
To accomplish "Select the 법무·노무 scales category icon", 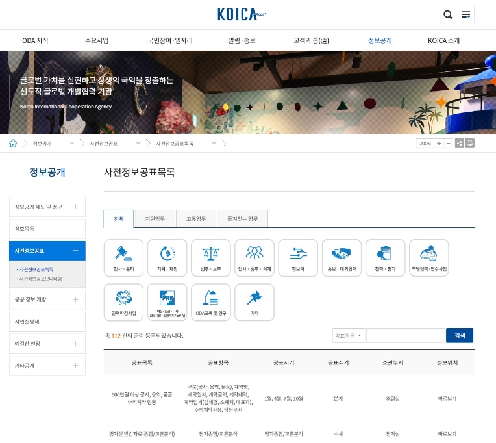I will (210, 258).
